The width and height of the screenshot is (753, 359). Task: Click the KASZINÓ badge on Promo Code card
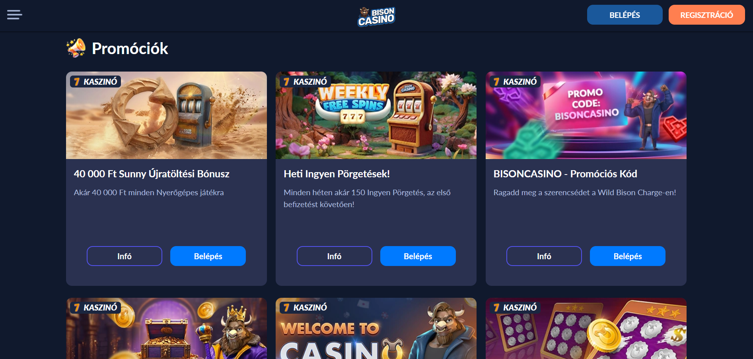[515, 82]
